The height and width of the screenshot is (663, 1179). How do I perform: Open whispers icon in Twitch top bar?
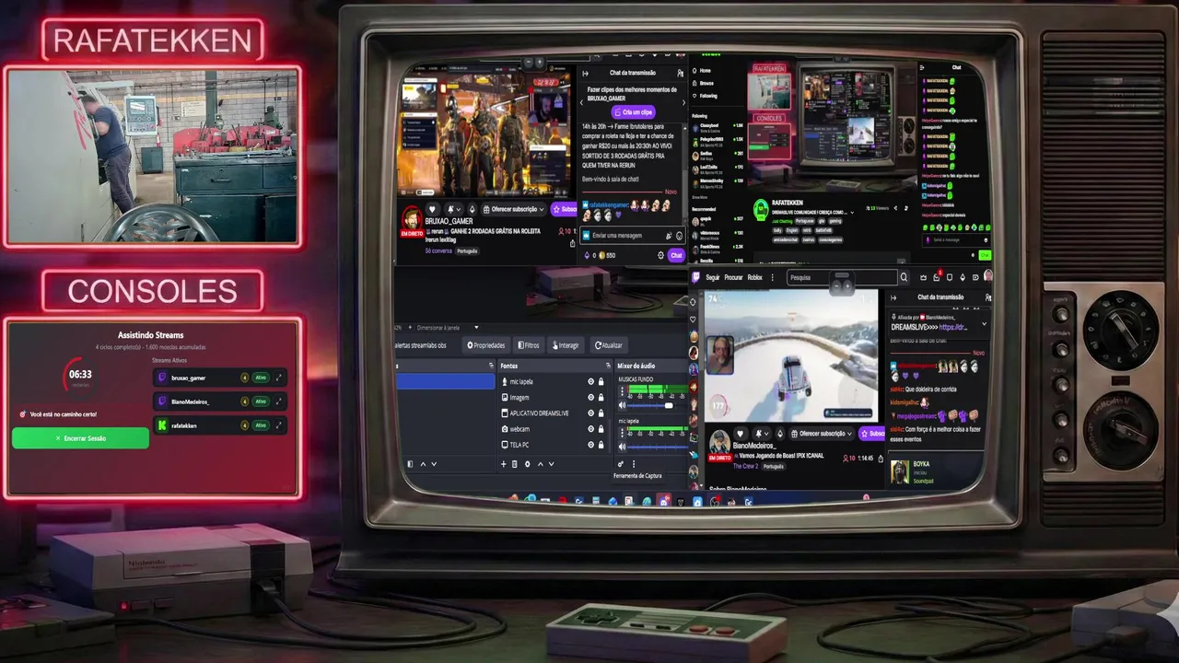point(950,277)
